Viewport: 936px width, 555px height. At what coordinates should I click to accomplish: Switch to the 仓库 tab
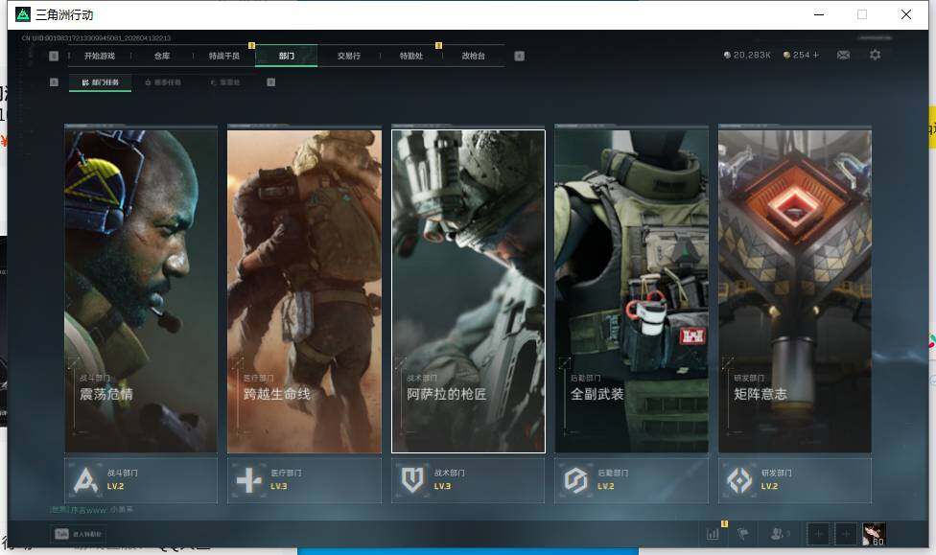pyautogui.click(x=162, y=56)
